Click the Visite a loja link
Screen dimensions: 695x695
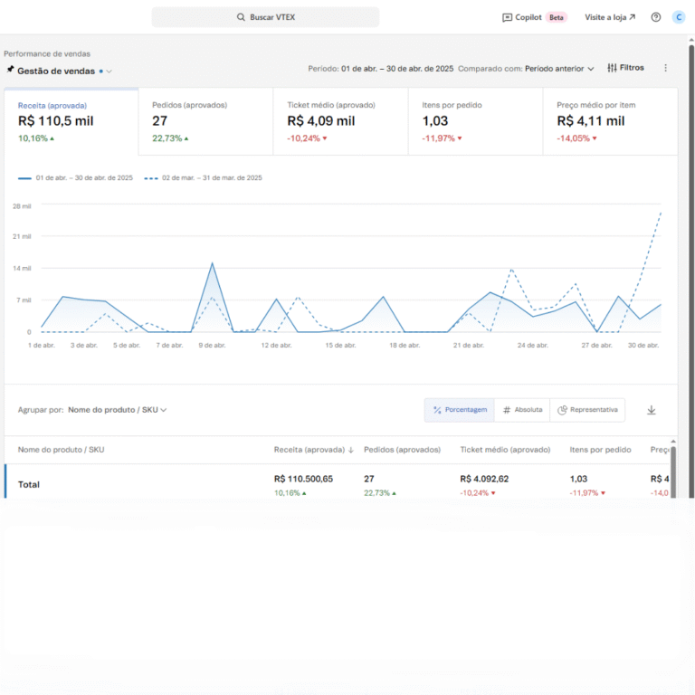point(610,17)
